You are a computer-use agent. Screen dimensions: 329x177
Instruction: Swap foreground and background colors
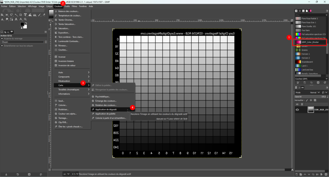(26, 23)
